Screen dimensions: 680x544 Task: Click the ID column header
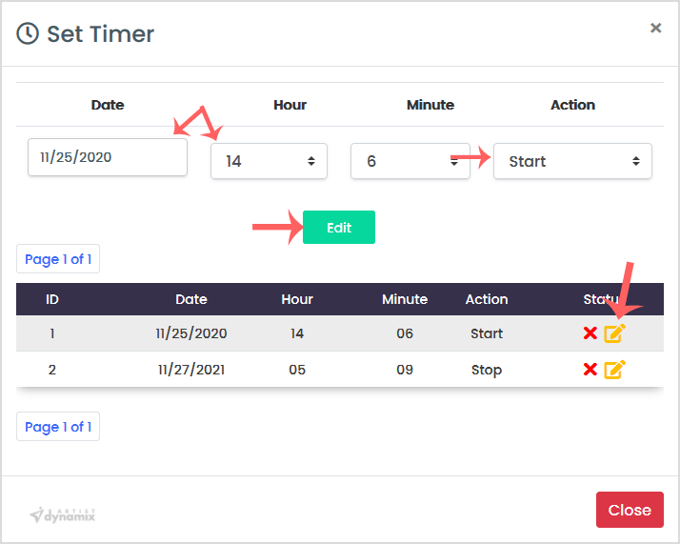coord(52,299)
